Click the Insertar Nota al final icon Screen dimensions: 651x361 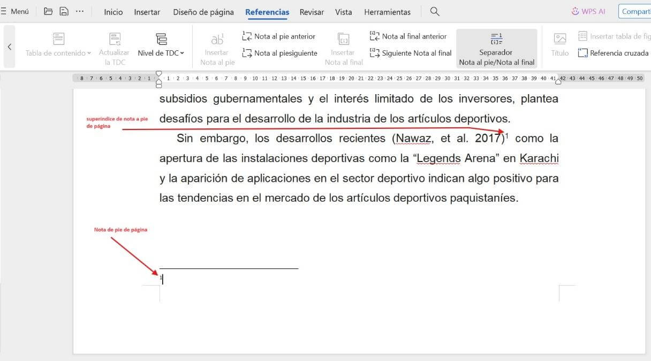pos(343,47)
